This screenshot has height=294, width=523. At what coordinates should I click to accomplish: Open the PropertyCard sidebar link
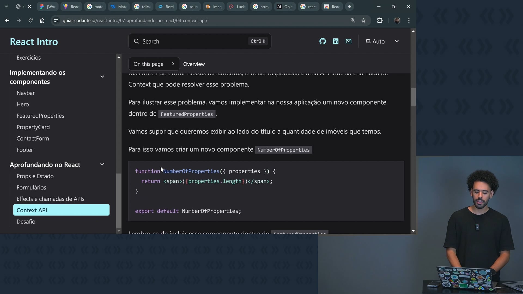pyautogui.click(x=33, y=127)
